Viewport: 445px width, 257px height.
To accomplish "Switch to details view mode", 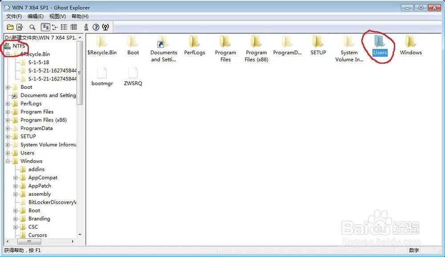I will click(73, 27).
